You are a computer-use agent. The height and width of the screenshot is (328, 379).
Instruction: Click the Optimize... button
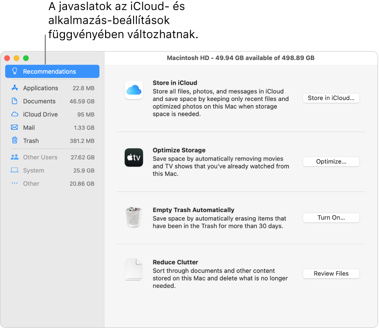(331, 162)
